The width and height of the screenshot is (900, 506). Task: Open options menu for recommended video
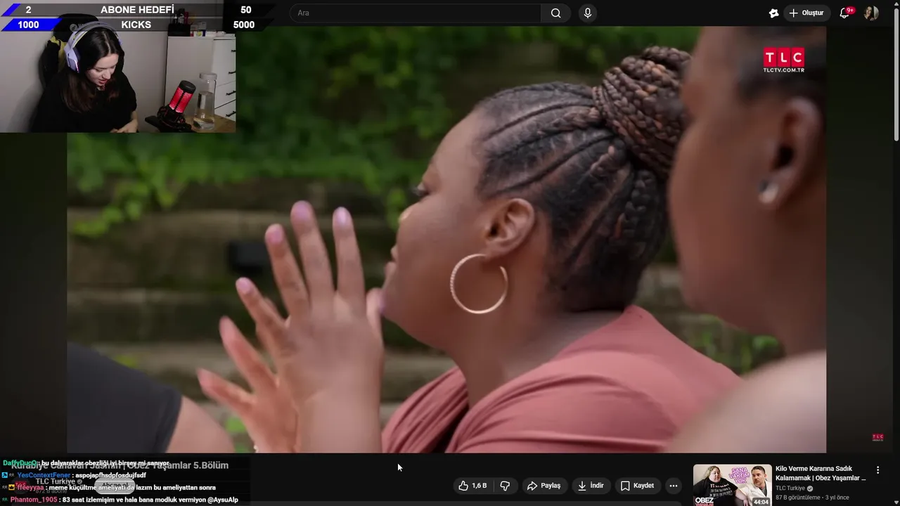pos(877,469)
